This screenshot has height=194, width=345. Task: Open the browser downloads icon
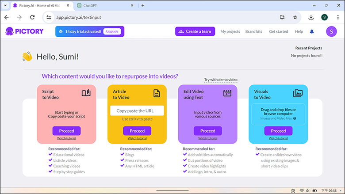pos(311,17)
